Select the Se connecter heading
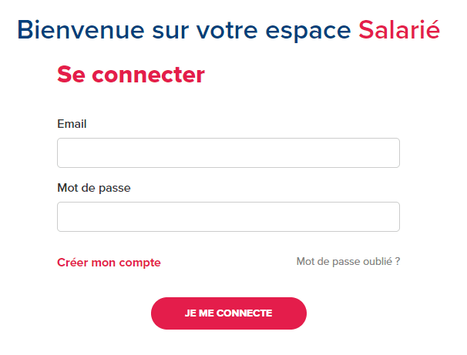This screenshot has width=467, height=355. (x=131, y=75)
